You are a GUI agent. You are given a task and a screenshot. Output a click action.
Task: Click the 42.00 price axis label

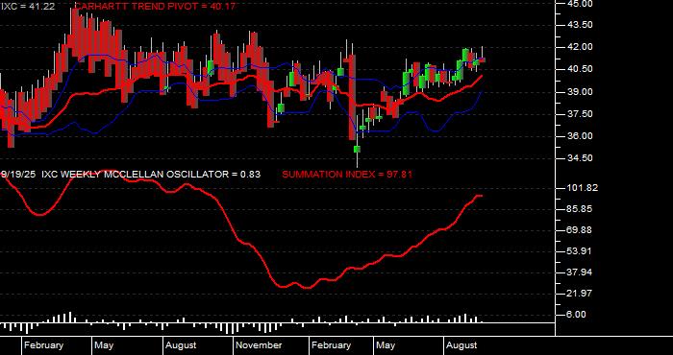point(581,47)
